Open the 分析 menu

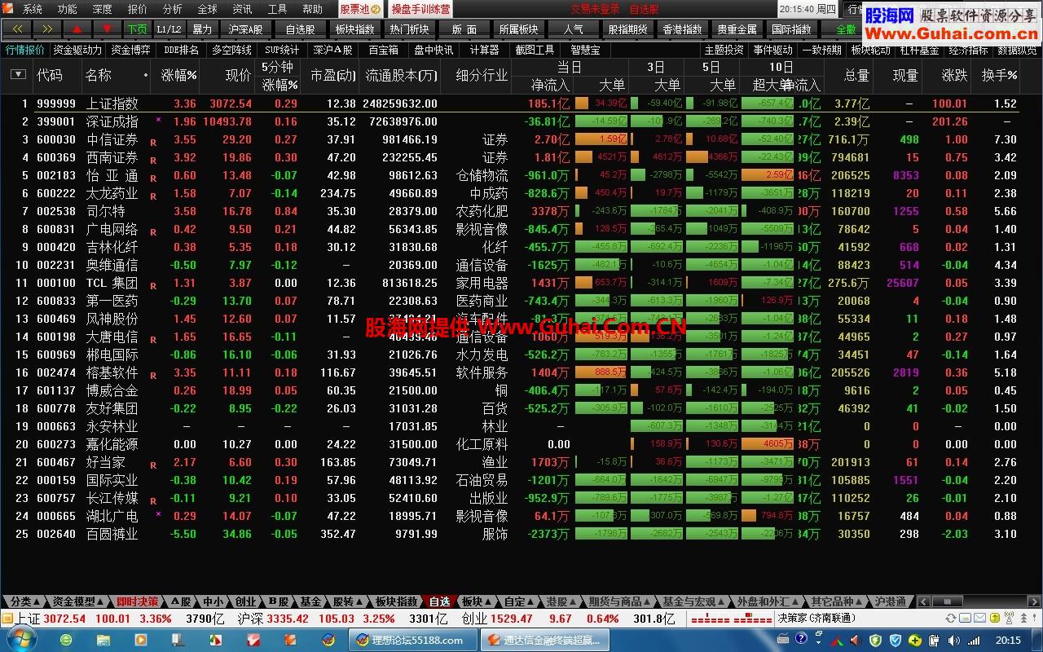tap(172, 9)
